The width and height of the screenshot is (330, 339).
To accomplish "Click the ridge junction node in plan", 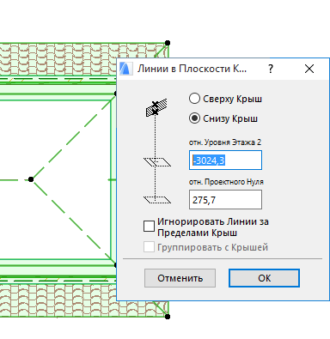I will pyautogui.click(x=31, y=179).
